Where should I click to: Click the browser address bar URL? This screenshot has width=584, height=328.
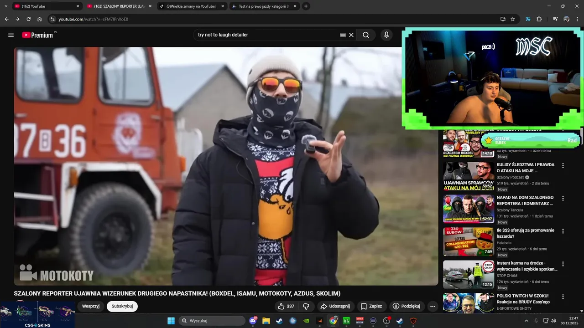pyautogui.click(x=94, y=19)
